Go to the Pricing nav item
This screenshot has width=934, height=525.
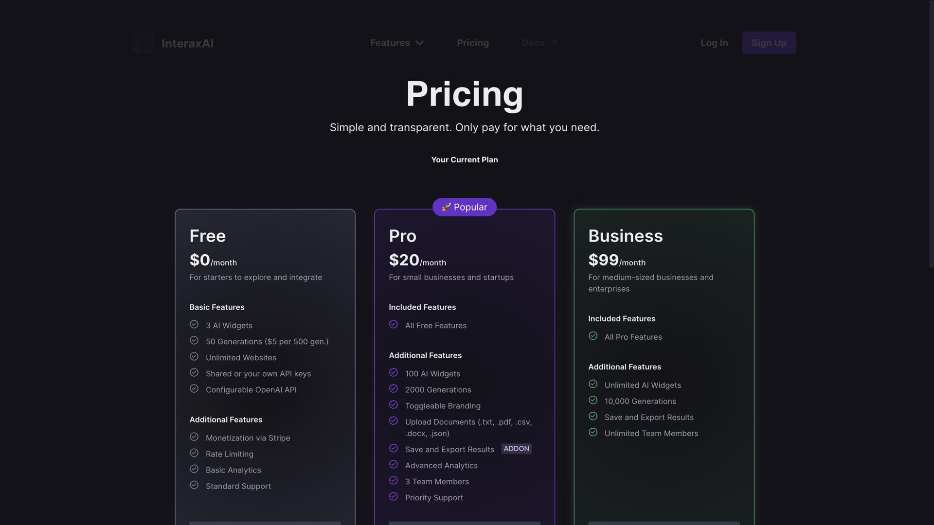point(473,43)
